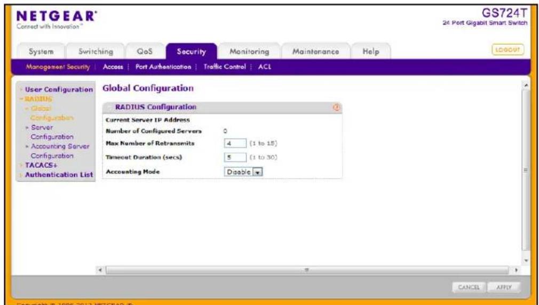The image size is (539, 305).
Task: Open the Access submenu
Action: 113,67
